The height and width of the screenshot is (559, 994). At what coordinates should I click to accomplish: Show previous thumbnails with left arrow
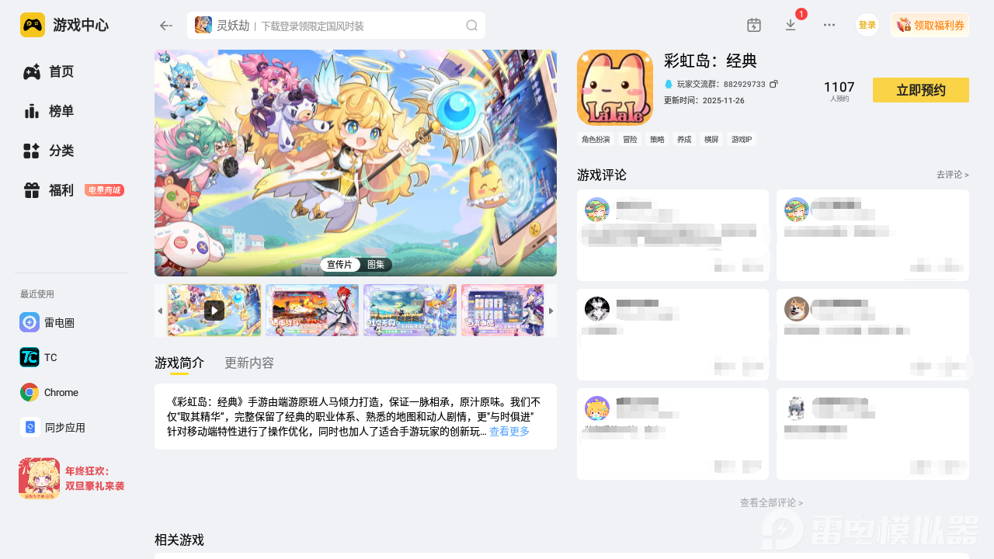[160, 311]
